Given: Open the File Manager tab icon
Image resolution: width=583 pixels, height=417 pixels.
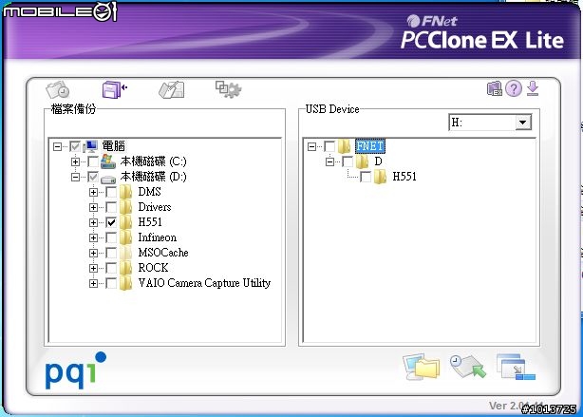Looking at the screenshot, I should (172, 89).
